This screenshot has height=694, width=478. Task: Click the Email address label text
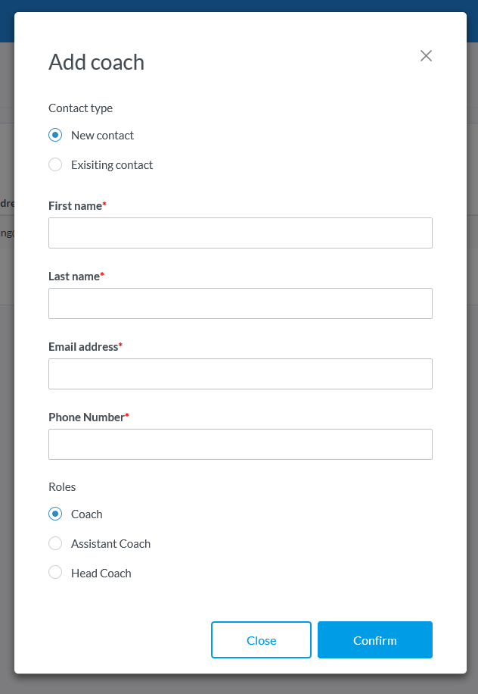coord(83,347)
